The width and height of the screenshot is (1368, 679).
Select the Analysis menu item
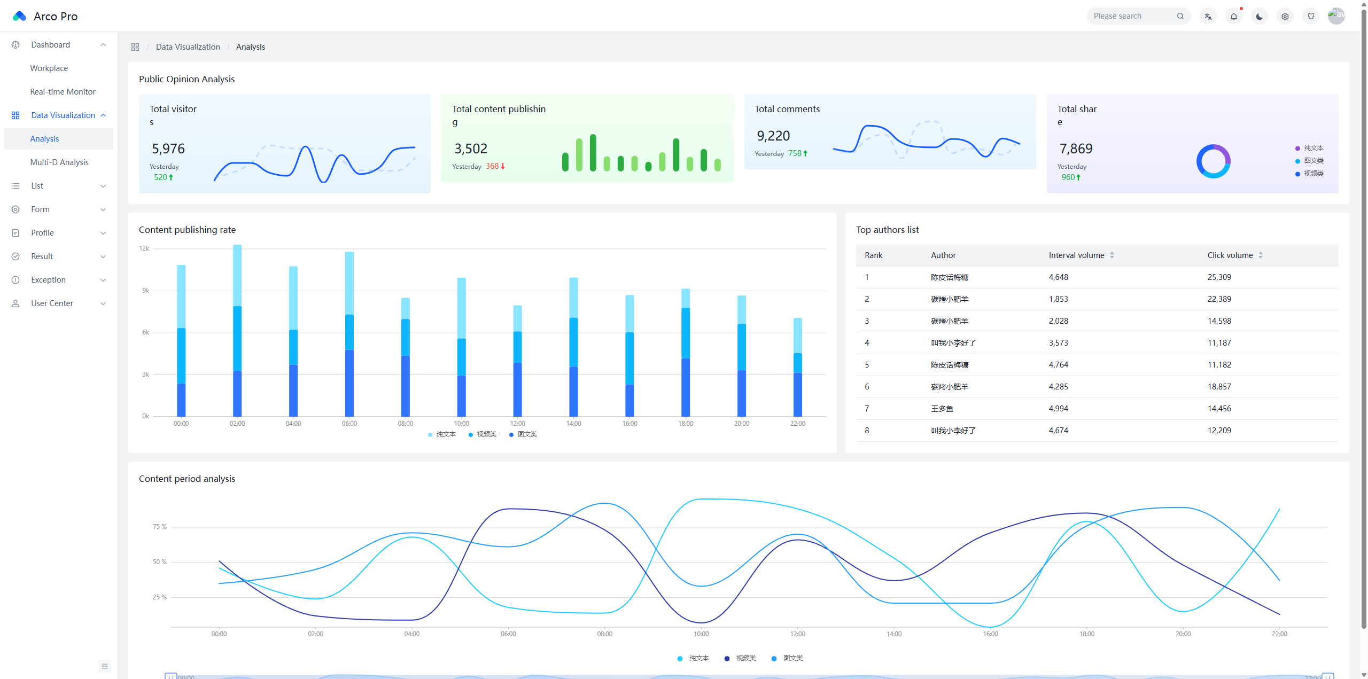point(59,139)
